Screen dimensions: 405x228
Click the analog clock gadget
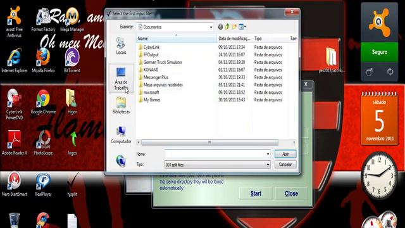coord(380,175)
